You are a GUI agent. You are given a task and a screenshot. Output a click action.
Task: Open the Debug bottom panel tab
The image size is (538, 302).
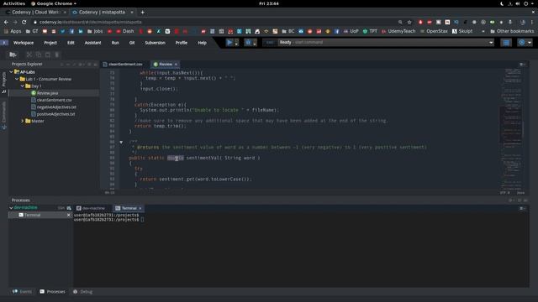coord(82,292)
